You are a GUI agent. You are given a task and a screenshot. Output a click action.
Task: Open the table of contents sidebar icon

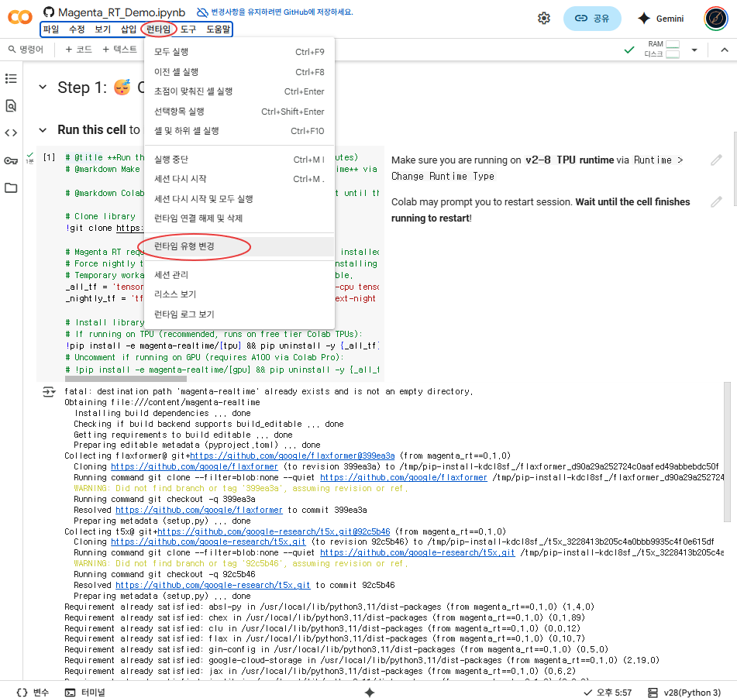click(11, 78)
